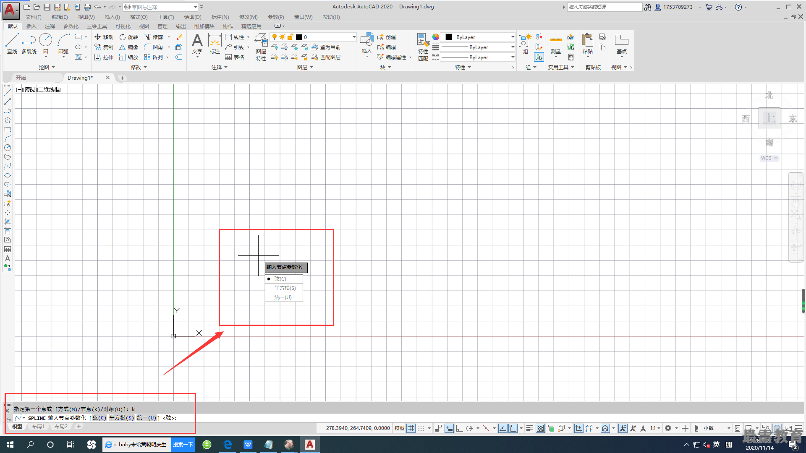Choose 统一(U) in the dynamic menu

(x=284, y=297)
